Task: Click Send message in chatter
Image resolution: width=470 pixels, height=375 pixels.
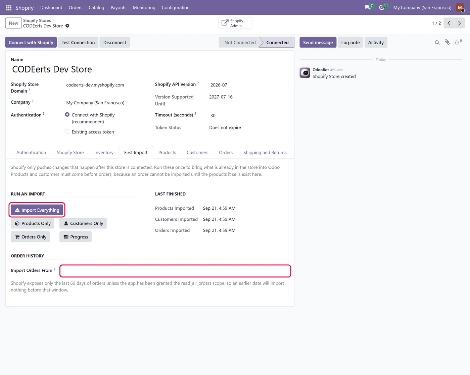Action: (x=318, y=43)
